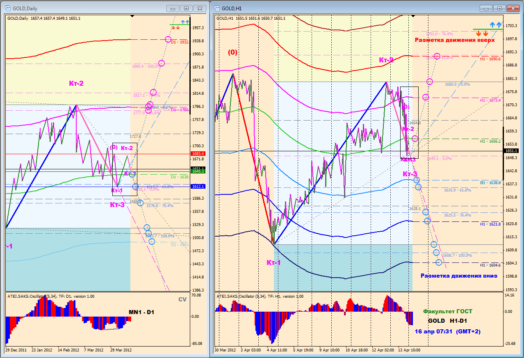Screen dimensions: 524x358
Task: Click the blue up arrows in H1 chart
Action: coord(495,25)
